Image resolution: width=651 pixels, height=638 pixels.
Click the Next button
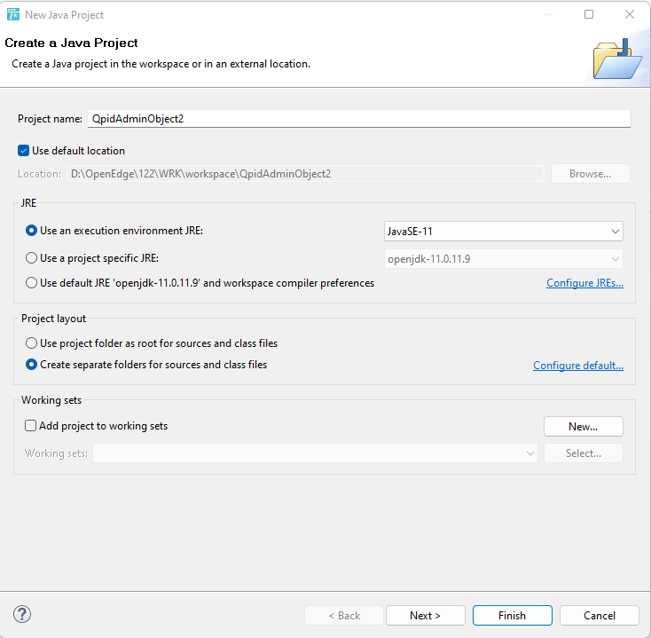point(425,615)
